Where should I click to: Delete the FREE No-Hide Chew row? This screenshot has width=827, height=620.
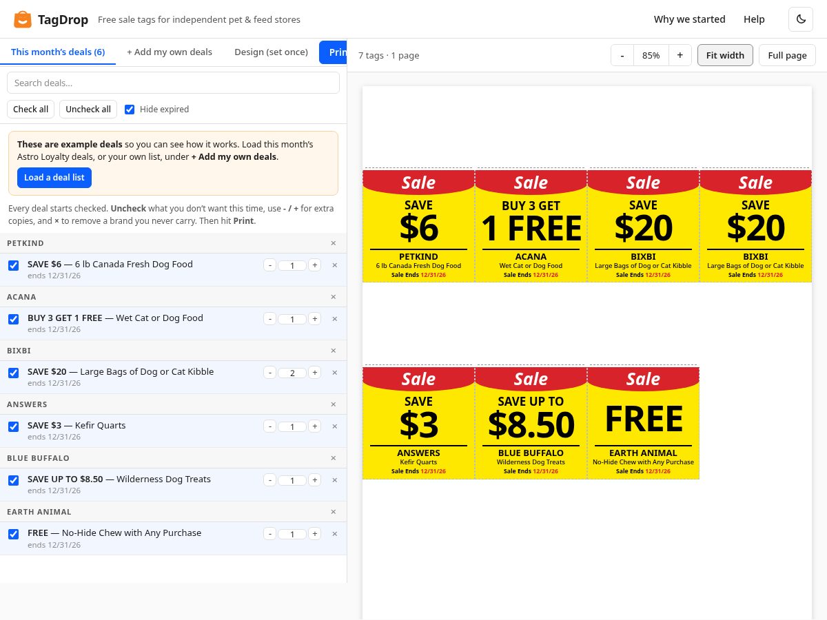coord(335,534)
